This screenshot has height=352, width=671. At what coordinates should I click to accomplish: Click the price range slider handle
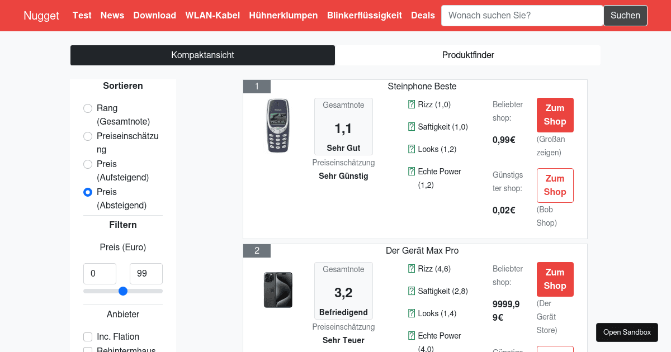(x=123, y=291)
